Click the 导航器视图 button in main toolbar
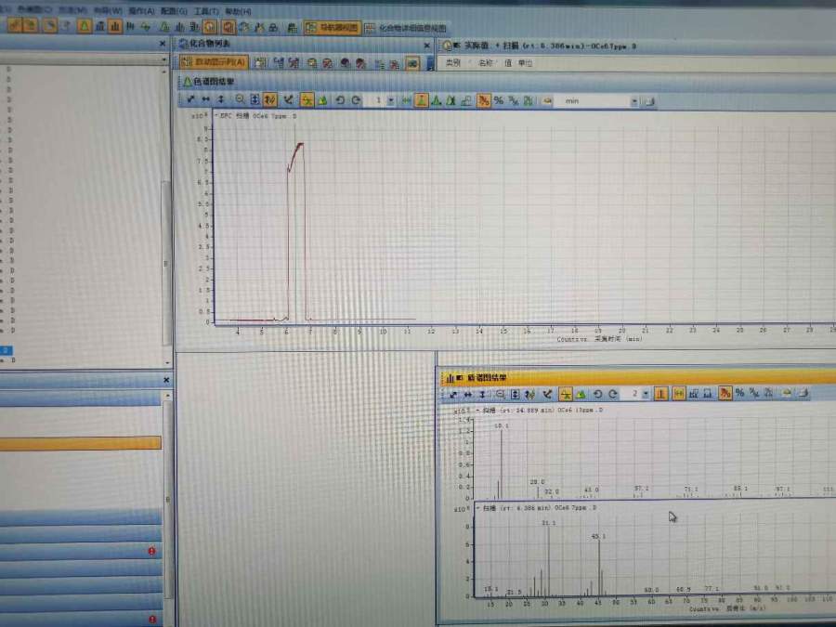 click(332, 28)
